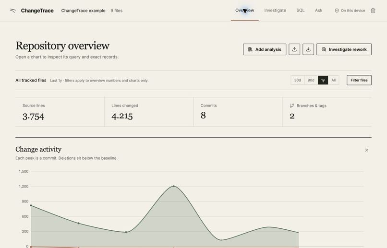Image resolution: width=387 pixels, height=248 pixels.
Task: Click the ChangeTrace brand name
Action: click(37, 11)
